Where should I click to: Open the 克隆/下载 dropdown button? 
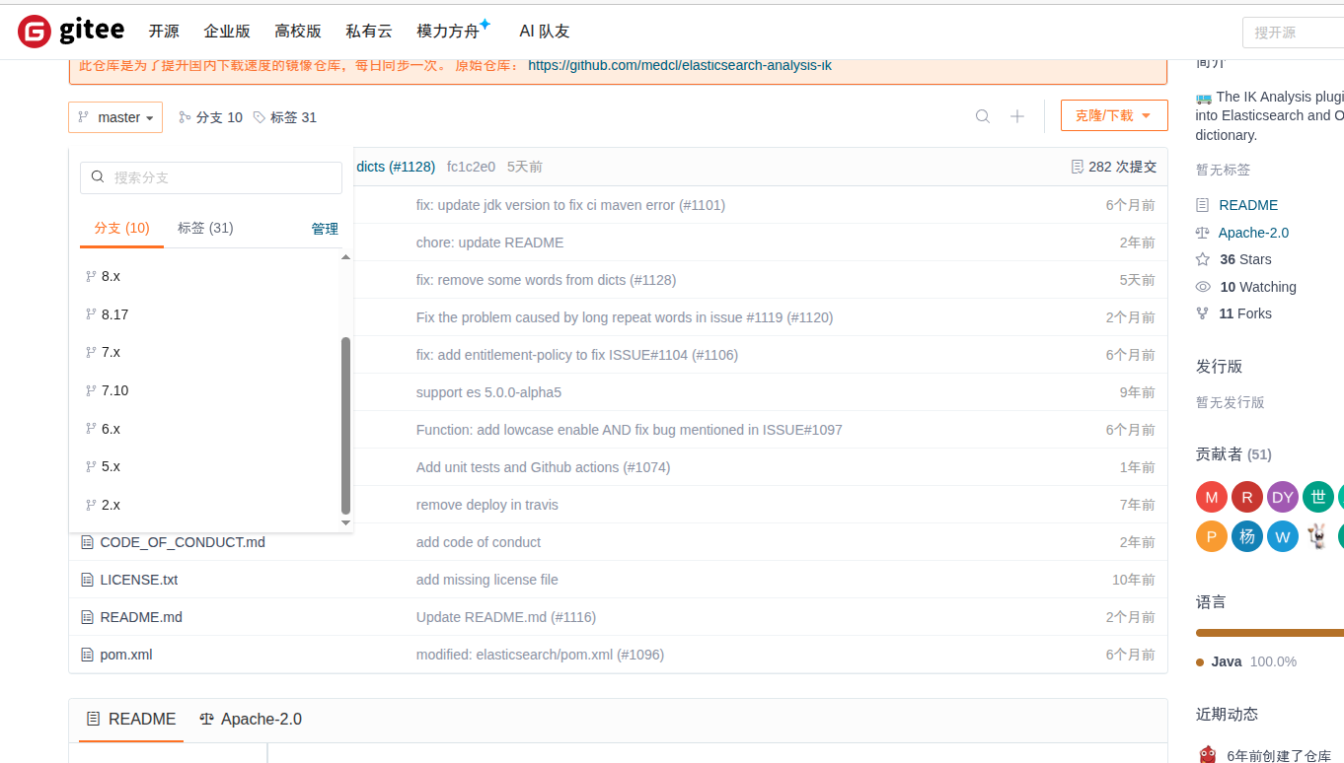(1114, 115)
